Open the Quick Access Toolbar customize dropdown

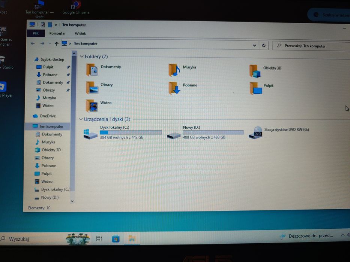point(56,25)
